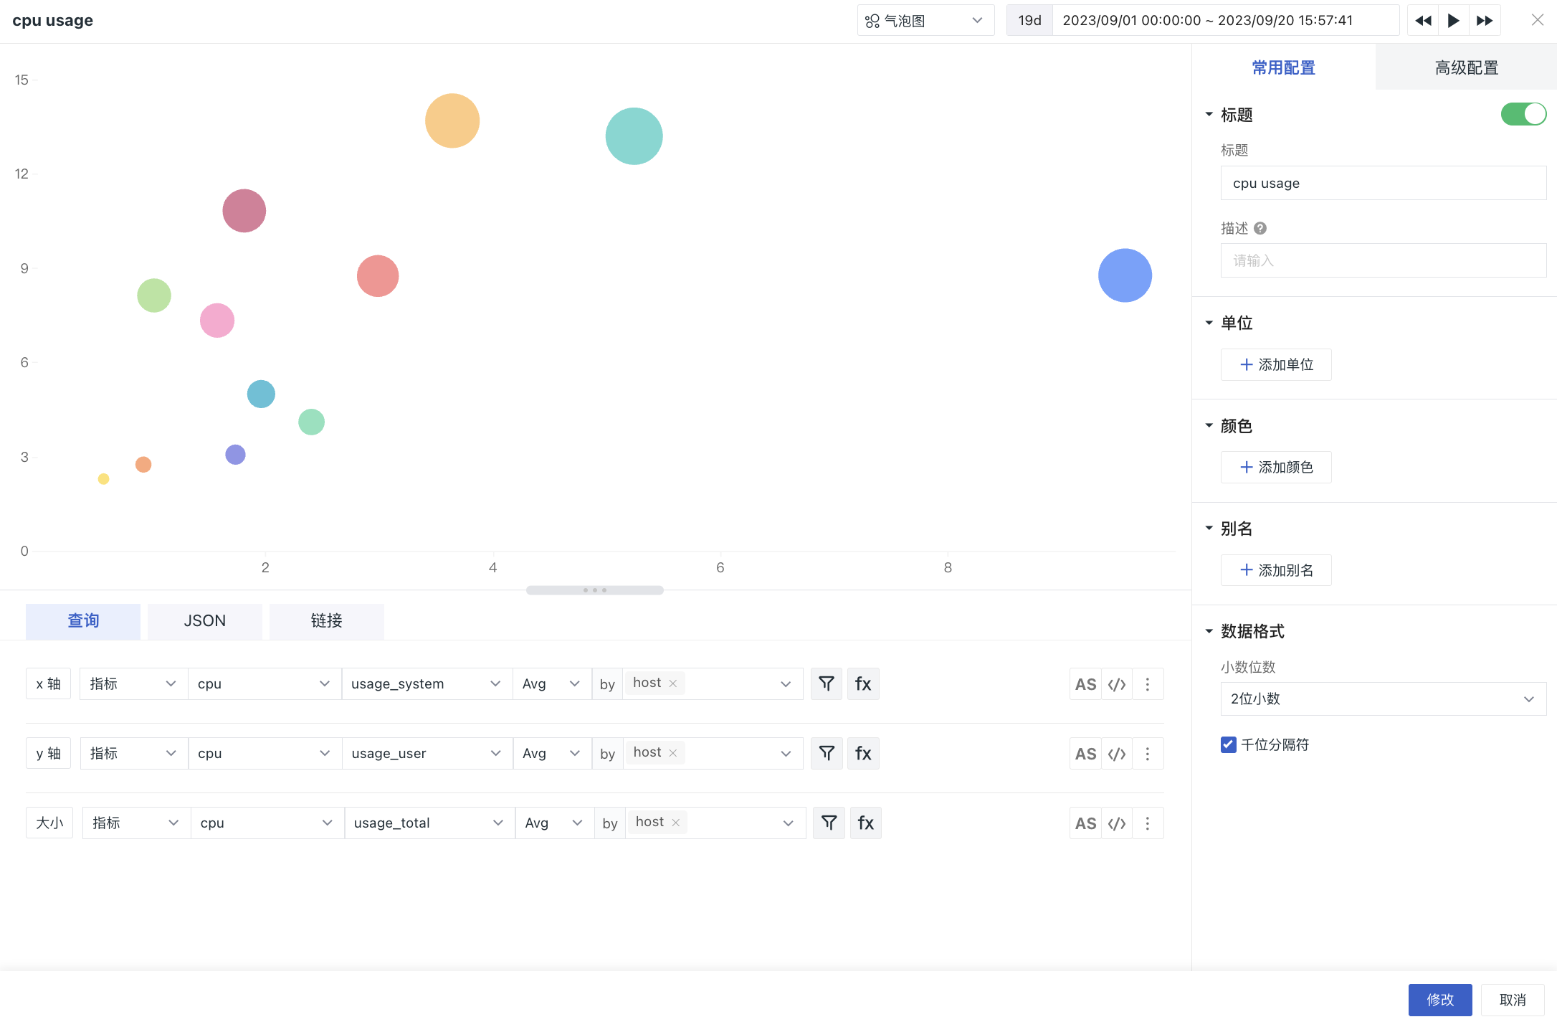Open the fx function icon in x 轴 row

pyautogui.click(x=863, y=683)
